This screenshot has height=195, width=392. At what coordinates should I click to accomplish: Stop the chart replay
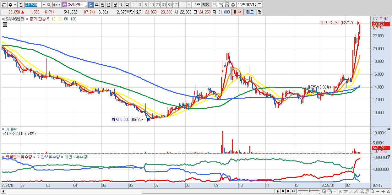pos(288,191)
